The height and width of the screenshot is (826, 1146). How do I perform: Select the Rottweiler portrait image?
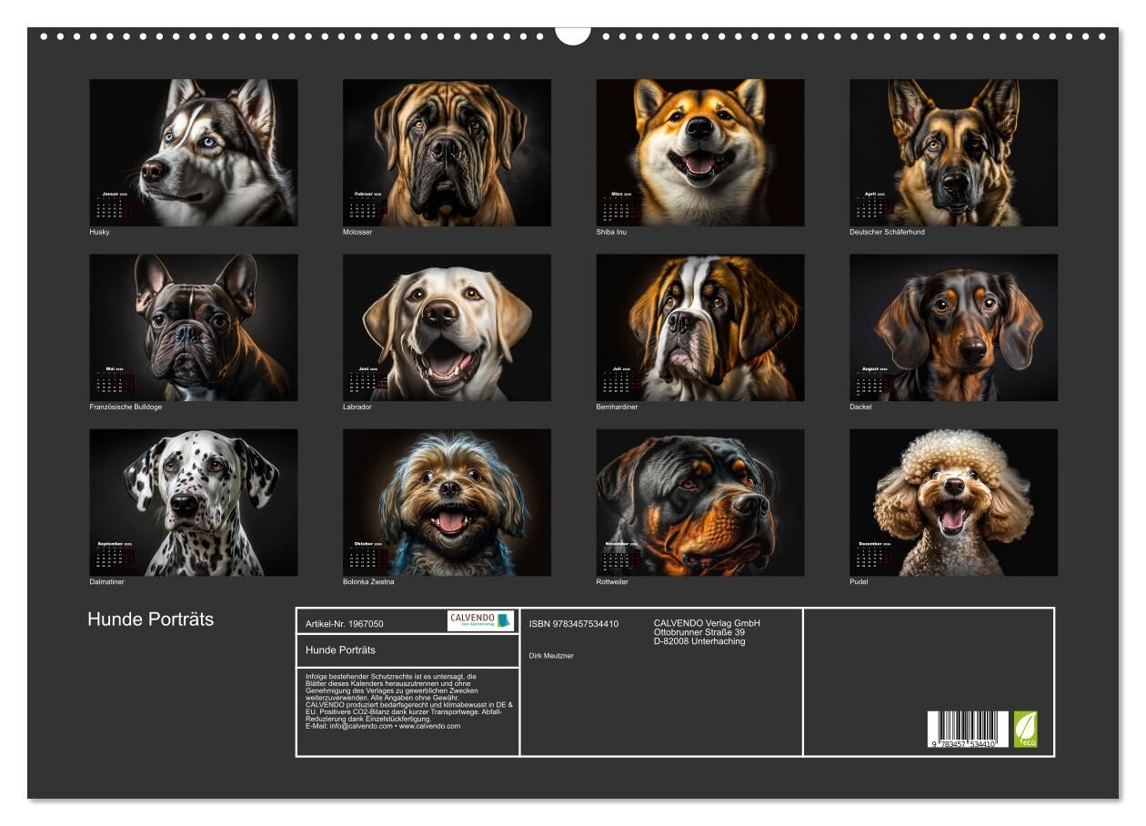(699, 502)
